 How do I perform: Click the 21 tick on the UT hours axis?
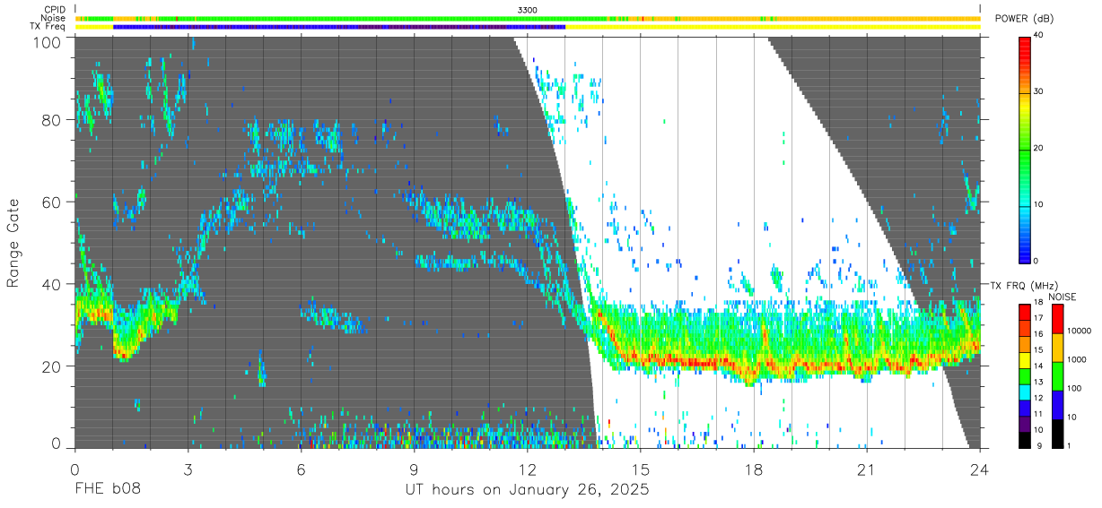[x=867, y=469]
